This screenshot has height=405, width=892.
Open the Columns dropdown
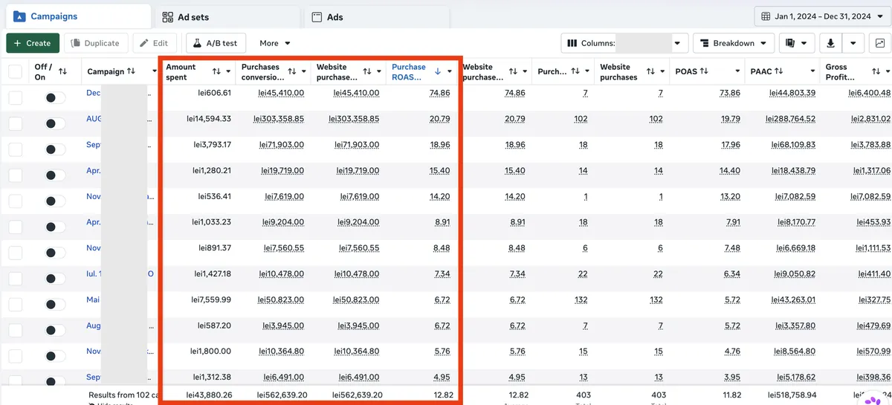624,43
